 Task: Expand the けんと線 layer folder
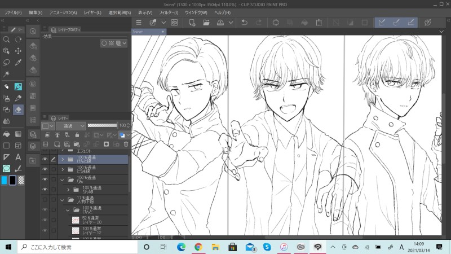[x=63, y=159]
